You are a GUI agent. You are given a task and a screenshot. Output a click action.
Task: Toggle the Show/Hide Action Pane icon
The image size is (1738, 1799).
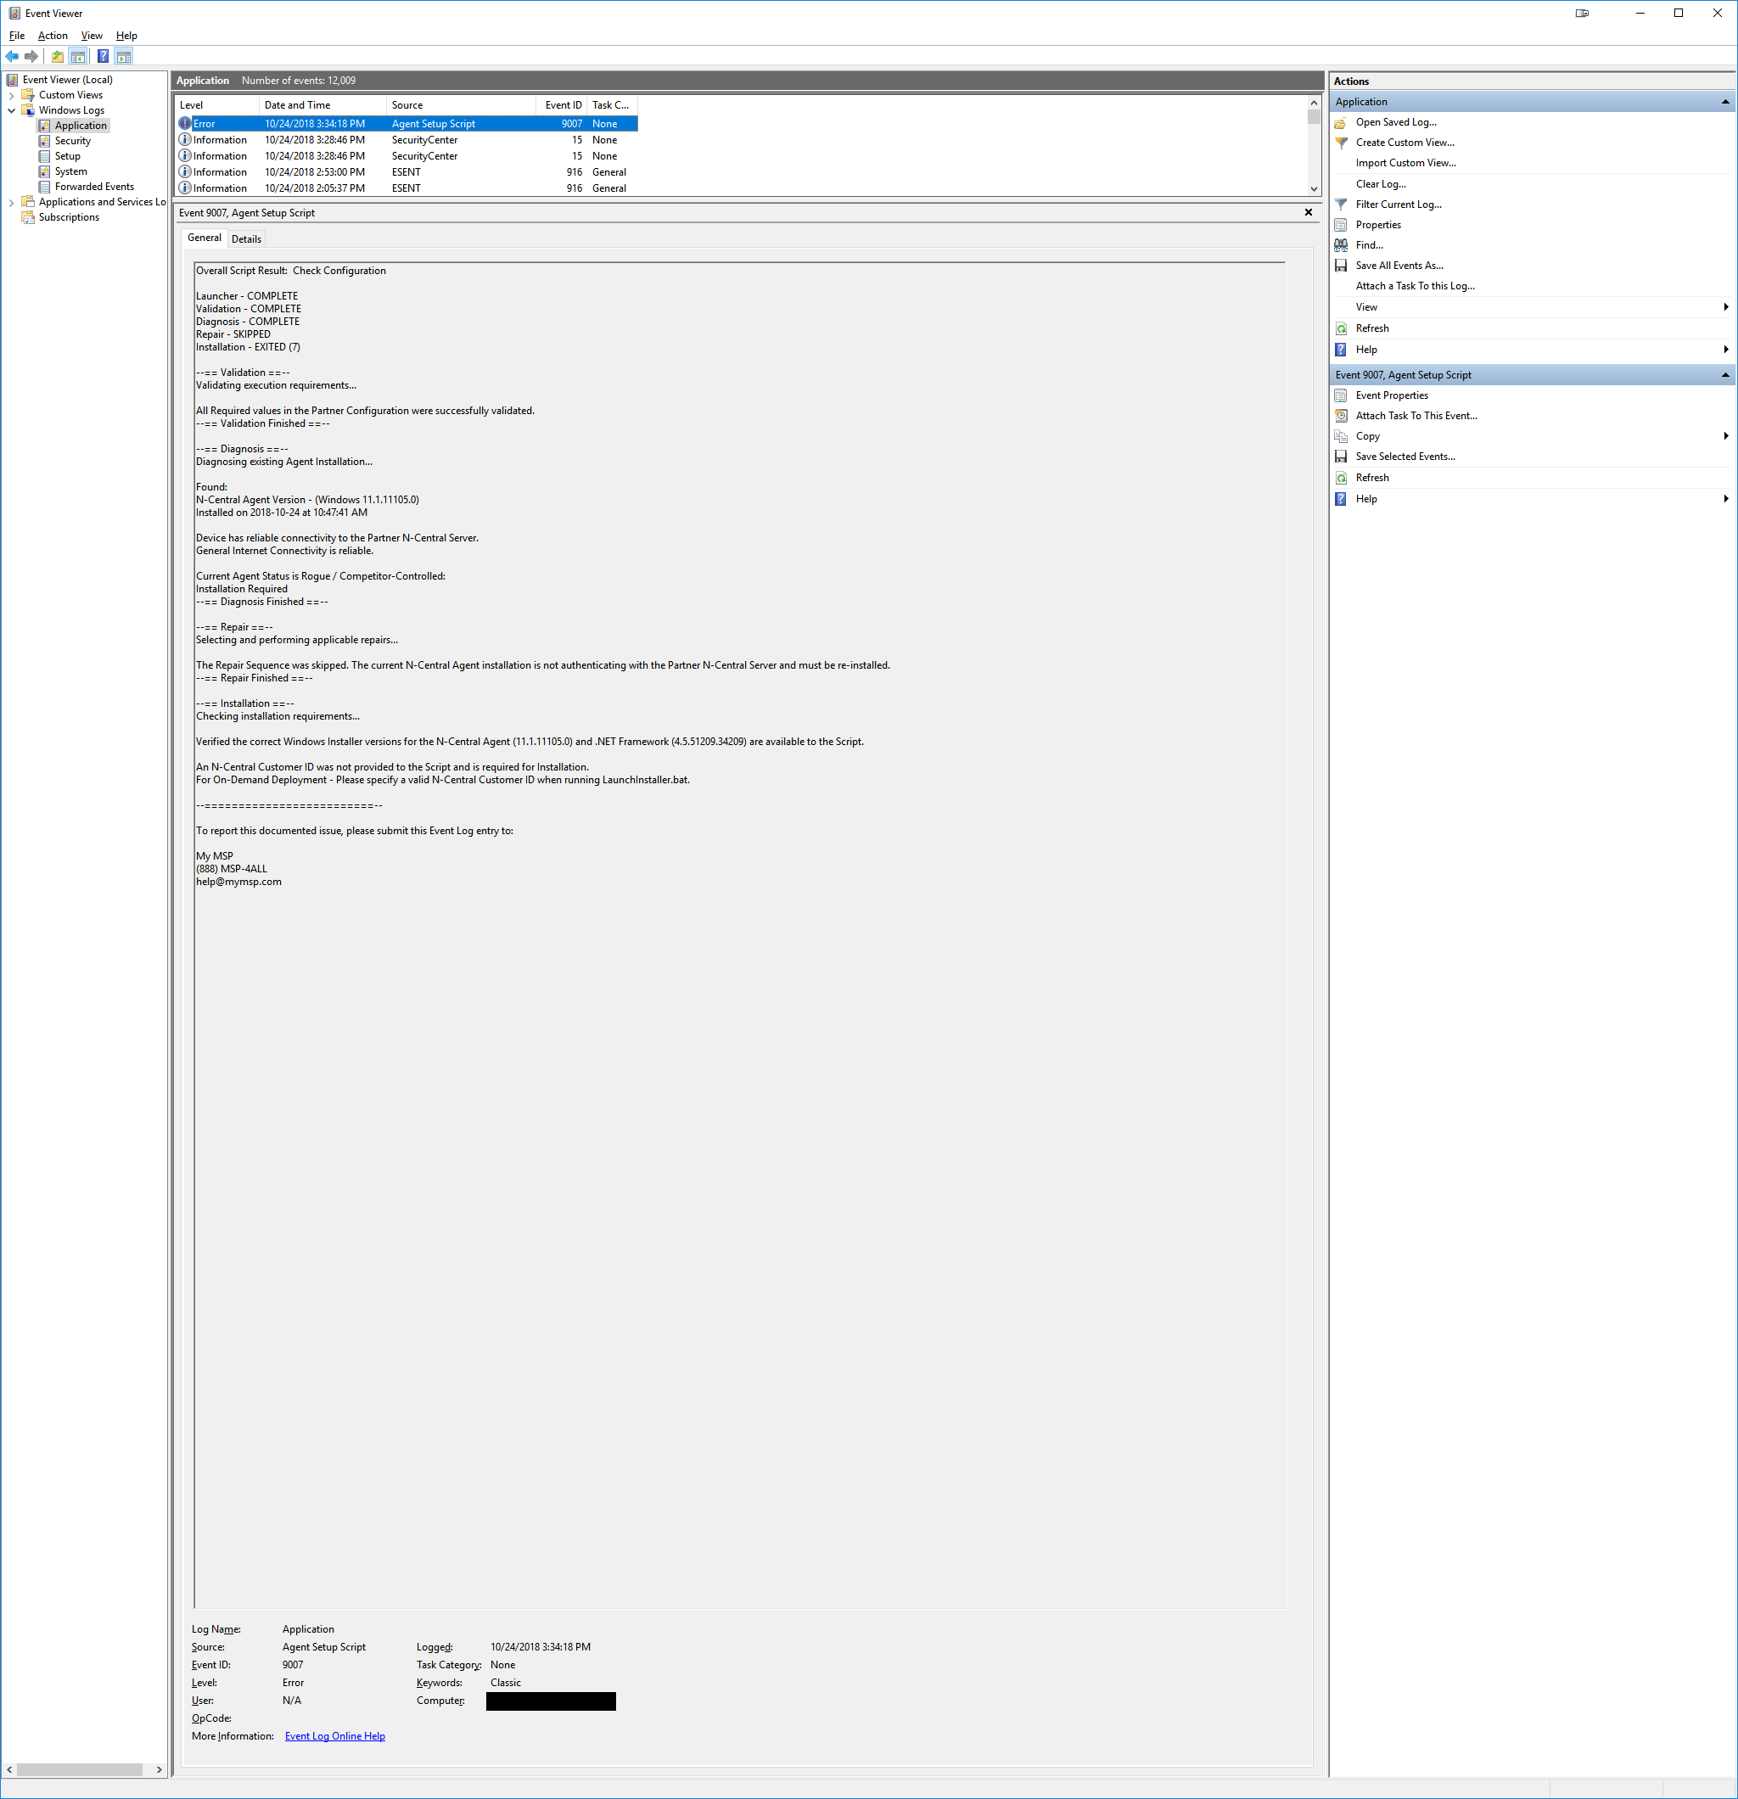click(x=124, y=57)
